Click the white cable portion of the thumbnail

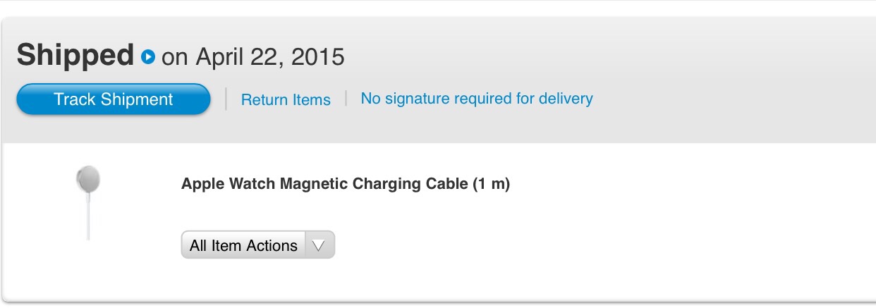pos(88,218)
